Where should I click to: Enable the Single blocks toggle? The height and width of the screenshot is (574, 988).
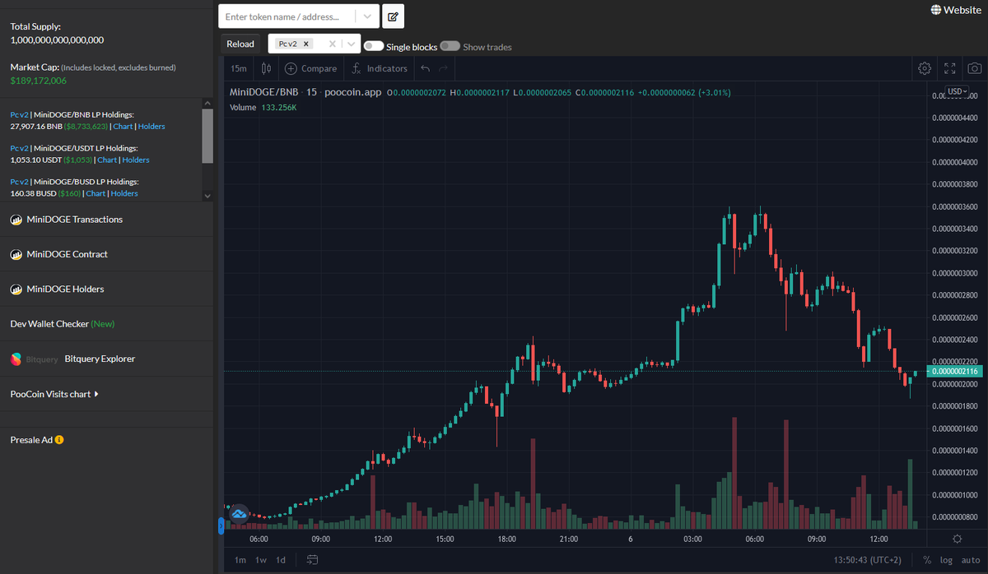(374, 47)
